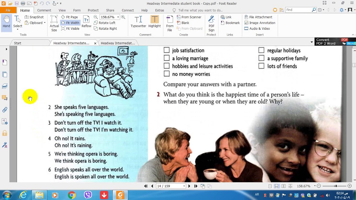The image size is (356, 200).
Task: Open the File menu
Action: coord(8,10)
